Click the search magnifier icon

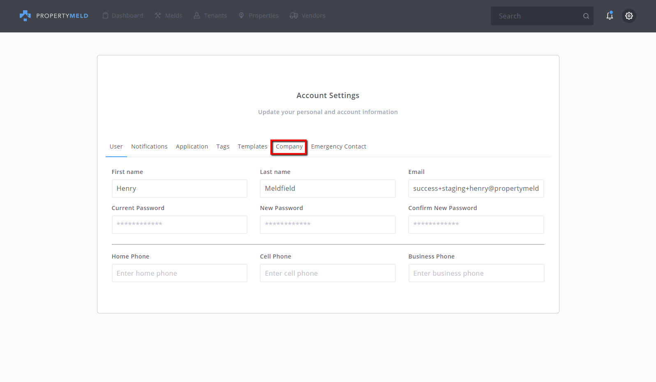click(x=586, y=16)
